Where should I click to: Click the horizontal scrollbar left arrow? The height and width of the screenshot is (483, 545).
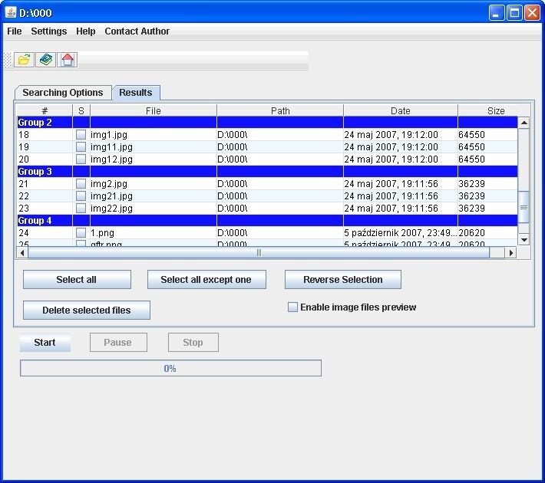(22, 253)
